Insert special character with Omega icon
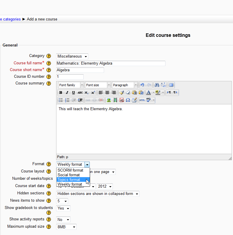The width and height of the screenshot is (233, 235). click(128, 100)
